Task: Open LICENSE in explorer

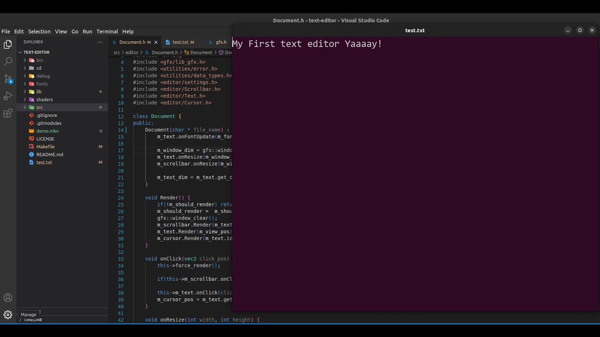Action: (x=45, y=139)
